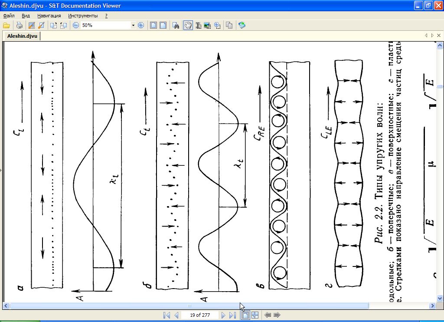
Task: Open the Файл menu
Action: click(9, 16)
